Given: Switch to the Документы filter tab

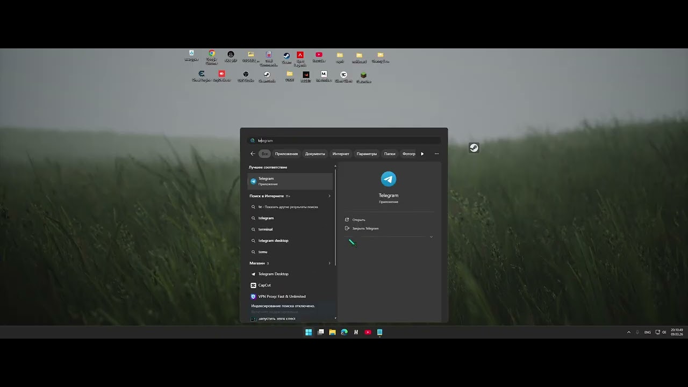Looking at the screenshot, I should point(315,154).
